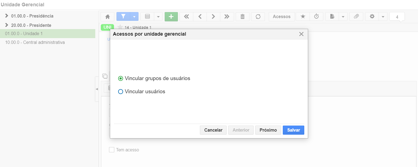
Task: Select 10.00.0 - Central administrativa in tree
Action: pyautogui.click(x=35, y=43)
